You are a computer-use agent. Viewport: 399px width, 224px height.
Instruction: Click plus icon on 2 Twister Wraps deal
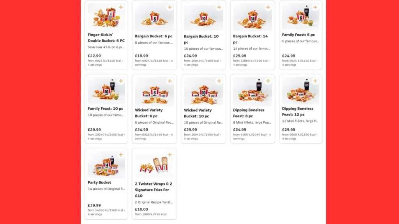pyautogui.click(x=170, y=155)
